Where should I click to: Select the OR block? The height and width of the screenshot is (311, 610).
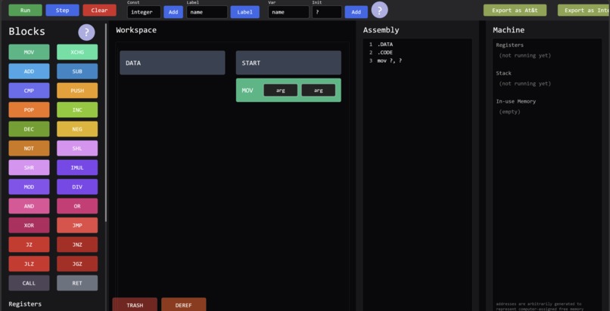77,206
